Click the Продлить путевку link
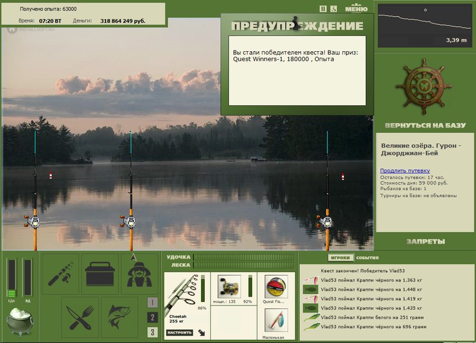Viewport: 476px width, 343px height. pyautogui.click(x=405, y=170)
